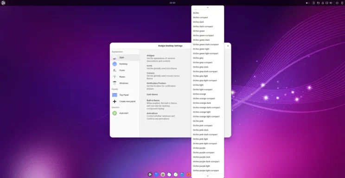Pick the Orchis-orange theme

pyautogui.click(x=208, y=94)
